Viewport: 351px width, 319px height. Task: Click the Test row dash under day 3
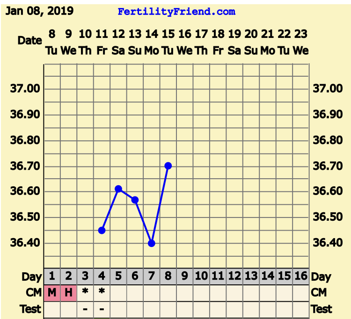click(x=85, y=309)
